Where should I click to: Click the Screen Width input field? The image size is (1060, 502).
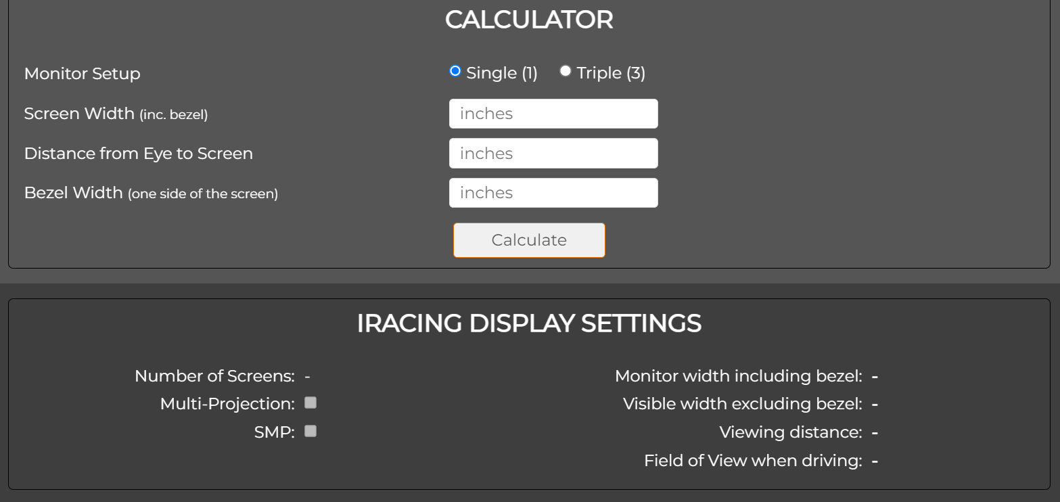tap(553, 114)
